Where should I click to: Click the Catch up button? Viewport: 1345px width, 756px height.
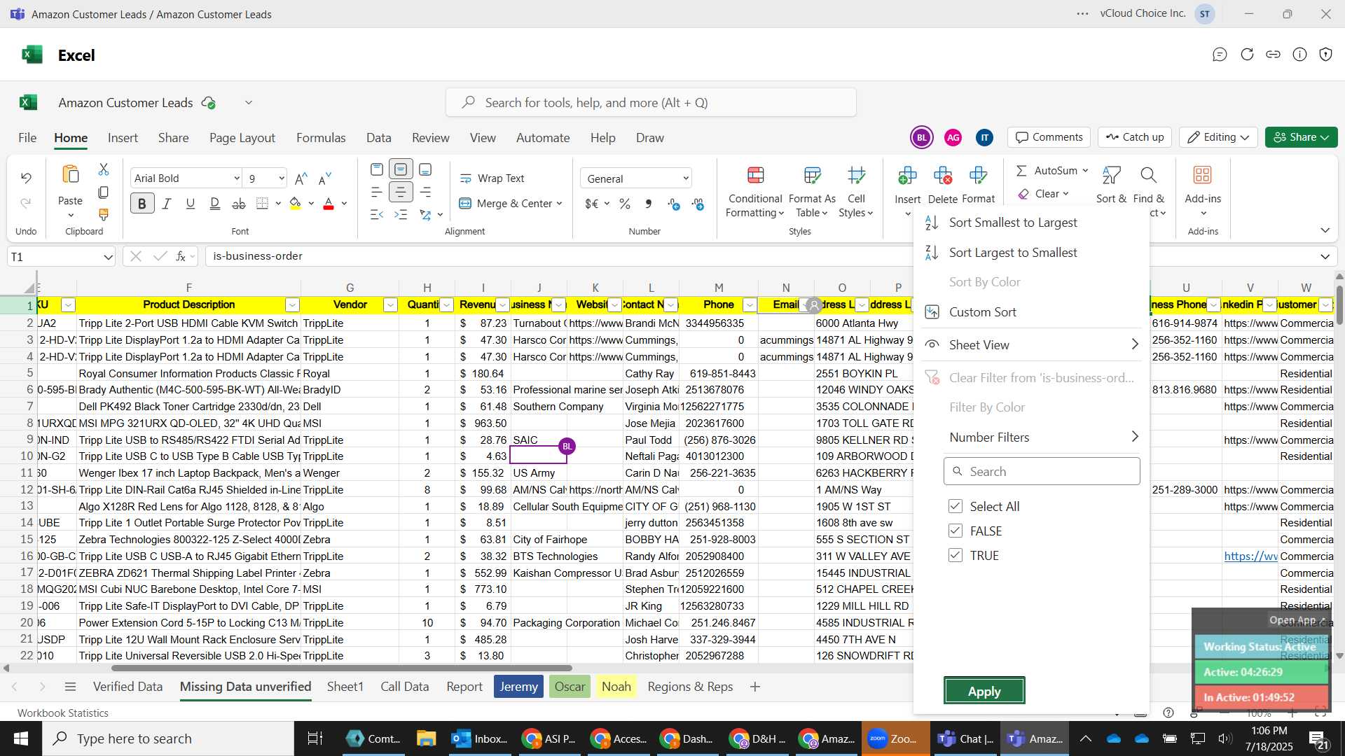(1135, 137)
